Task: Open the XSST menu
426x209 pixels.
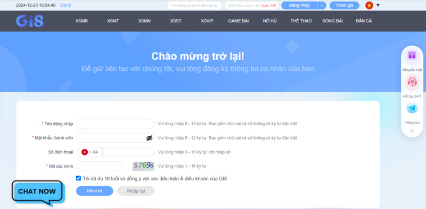Action: pos(176,21)
